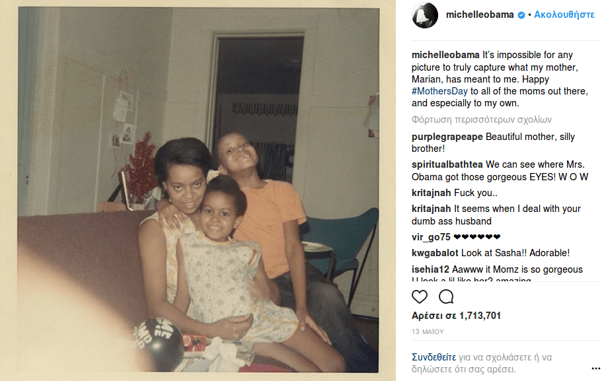The width and height of the screenshot is (606, 381).
Task: View likes list Αρέσει σε 1,713,701
Action: tap(456, 316)
